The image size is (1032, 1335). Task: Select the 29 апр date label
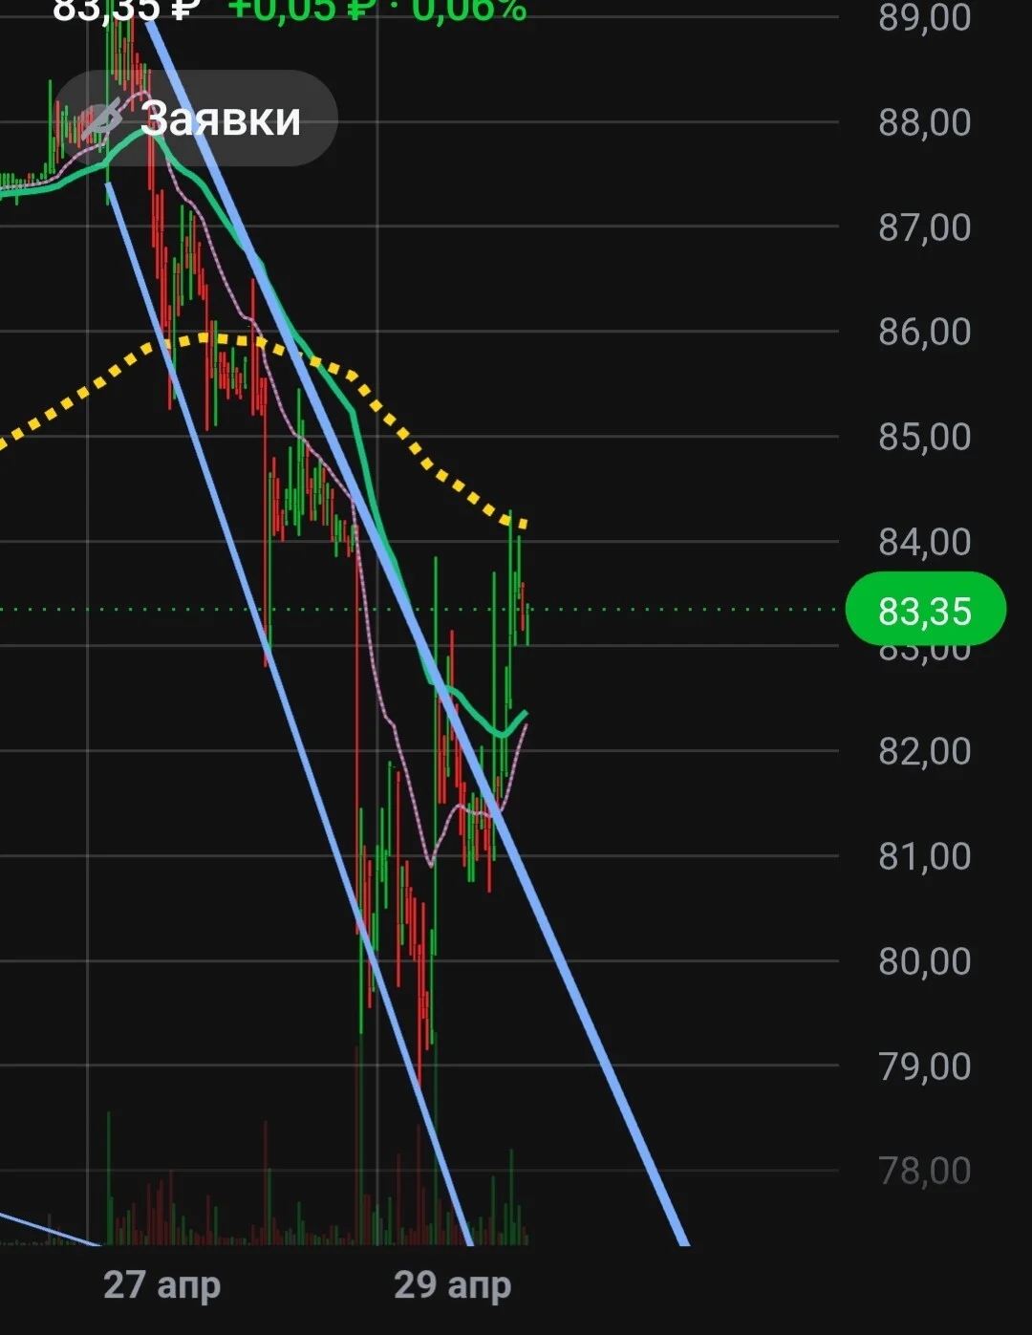pos(452,1285)
